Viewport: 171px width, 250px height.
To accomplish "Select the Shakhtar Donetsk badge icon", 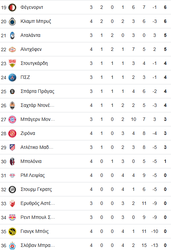I will coord(12,106).
